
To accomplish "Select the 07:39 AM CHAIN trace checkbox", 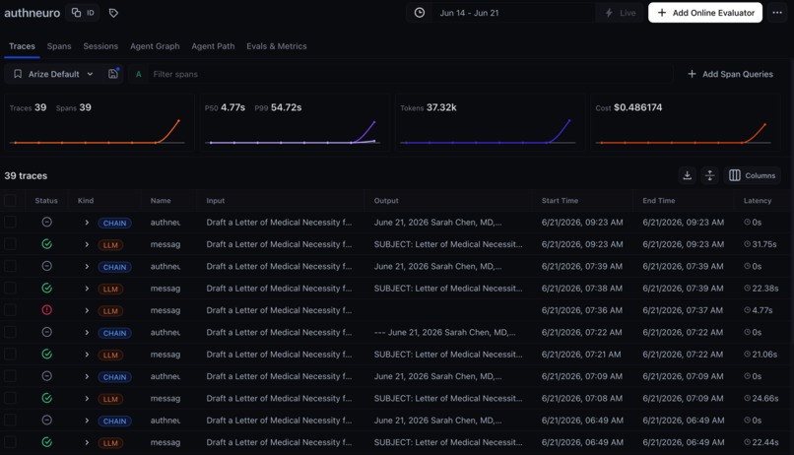I will click(10, 266).
